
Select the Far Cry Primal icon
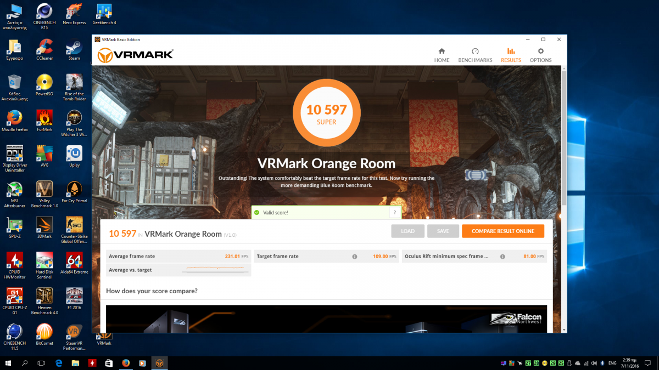point(74,192)
